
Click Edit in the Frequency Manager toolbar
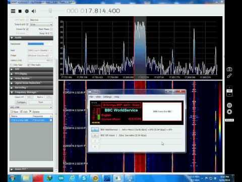click(x=24, y=112)
